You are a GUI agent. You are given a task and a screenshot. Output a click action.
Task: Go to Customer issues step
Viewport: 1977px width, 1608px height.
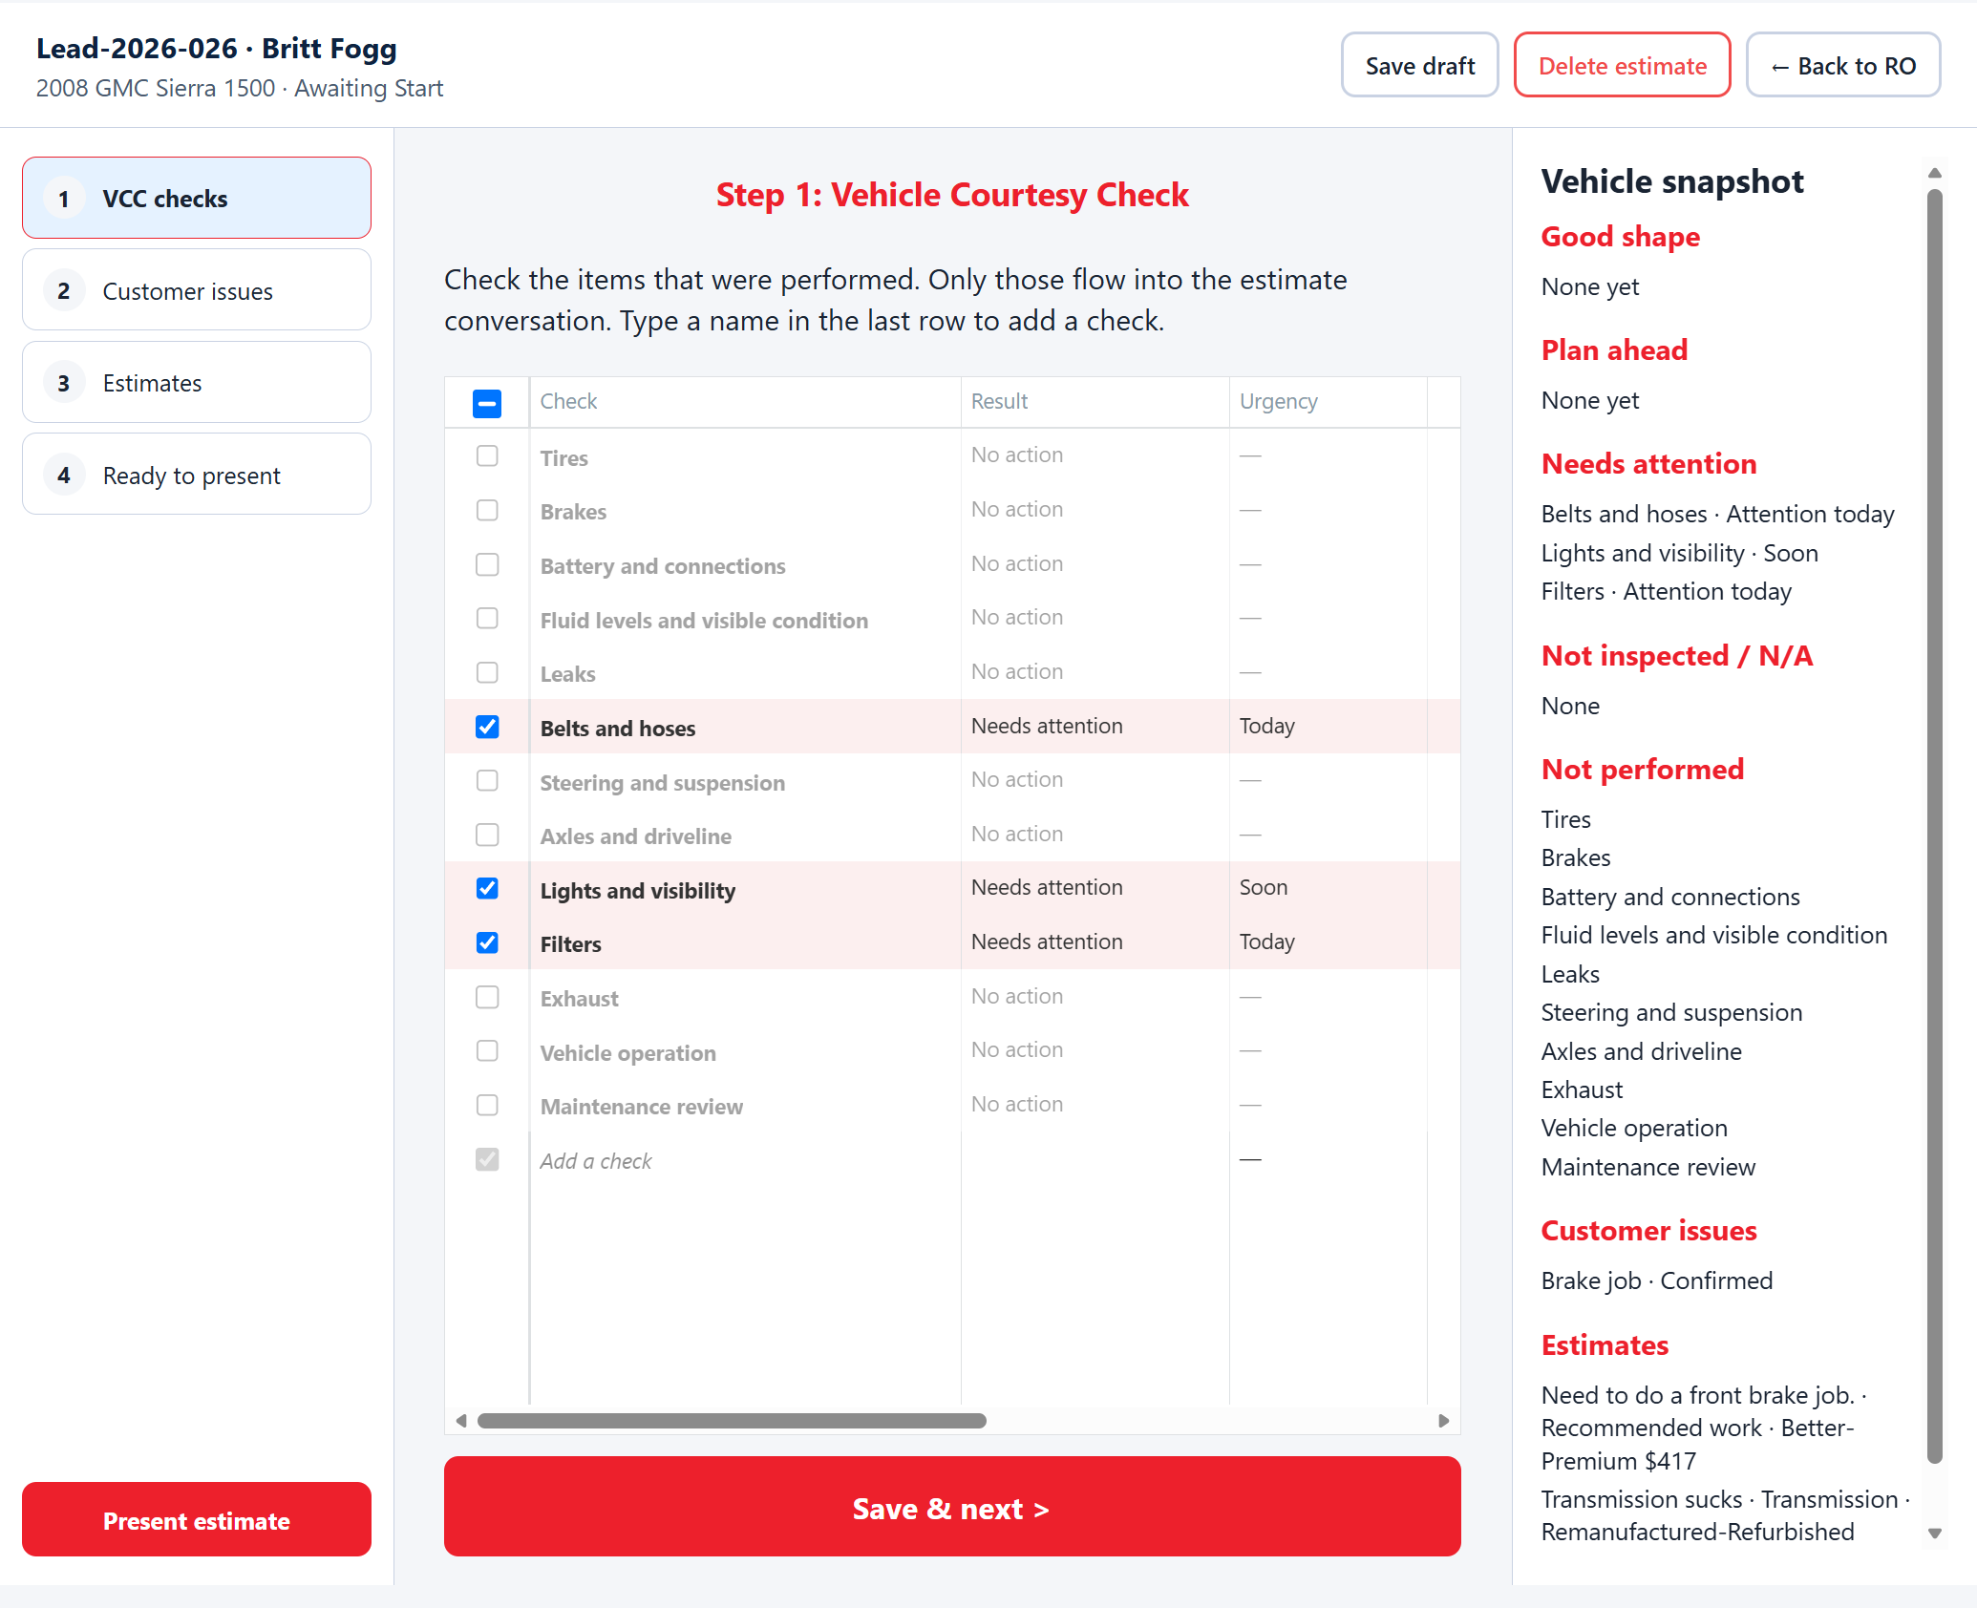click(197, 290)
